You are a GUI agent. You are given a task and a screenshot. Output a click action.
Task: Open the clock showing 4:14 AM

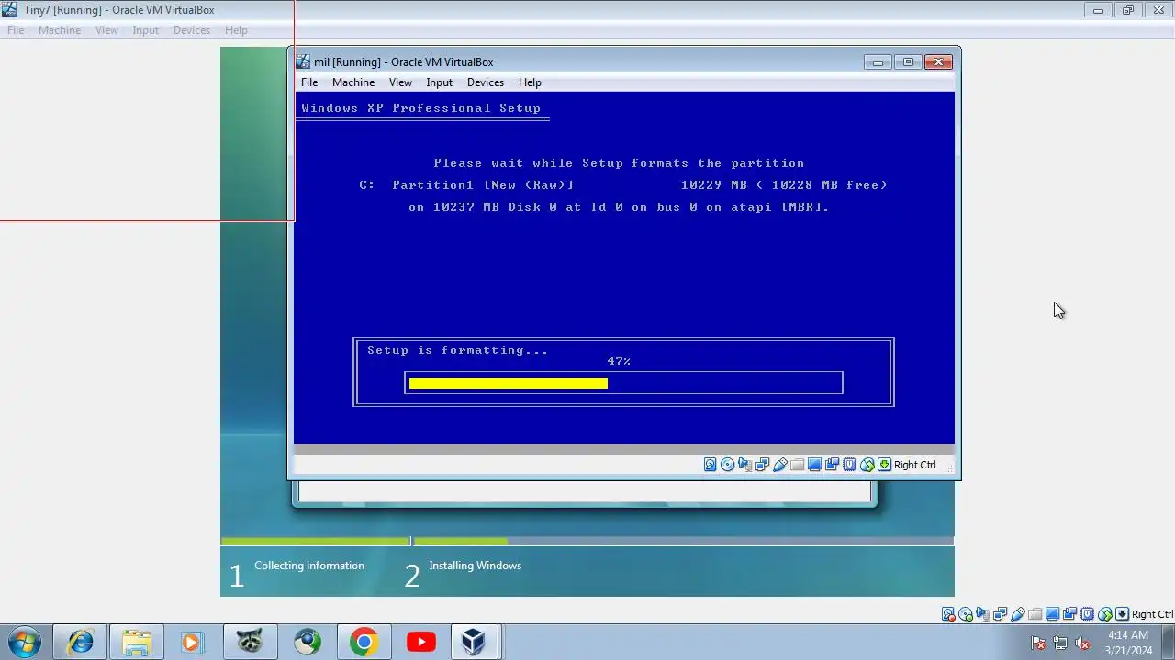[1128, 643]
